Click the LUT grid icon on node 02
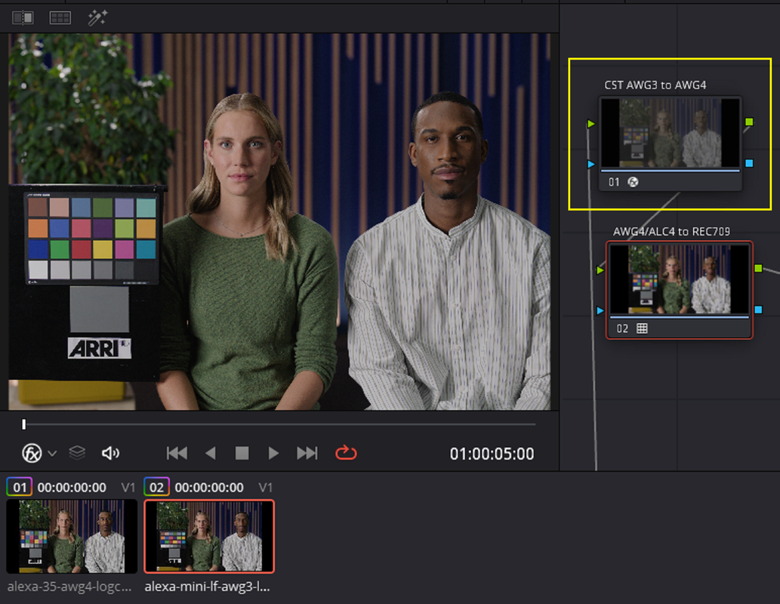Screen dimensions: 780x604 coord(643,328)
